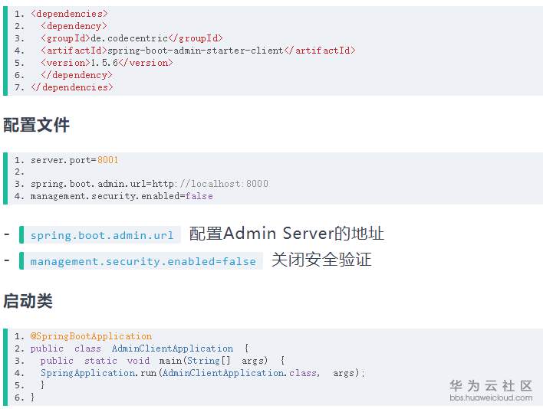
Task: Click the public static void main line
Action: pos(163,361)
